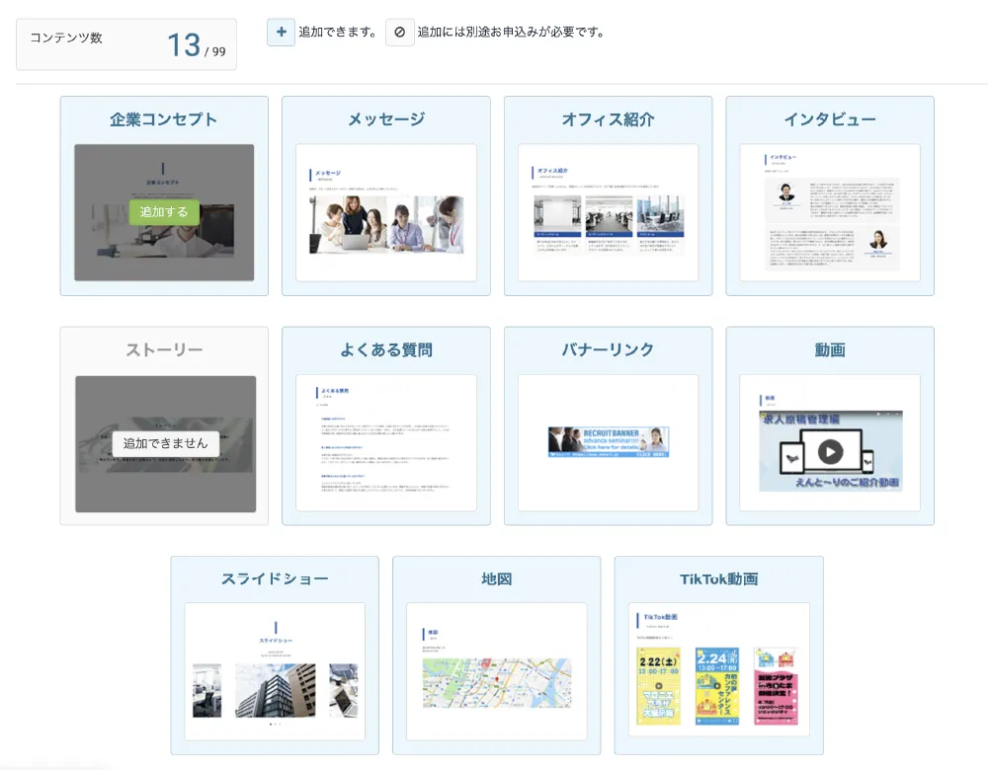Click the slideshow pagination dots

275,725
